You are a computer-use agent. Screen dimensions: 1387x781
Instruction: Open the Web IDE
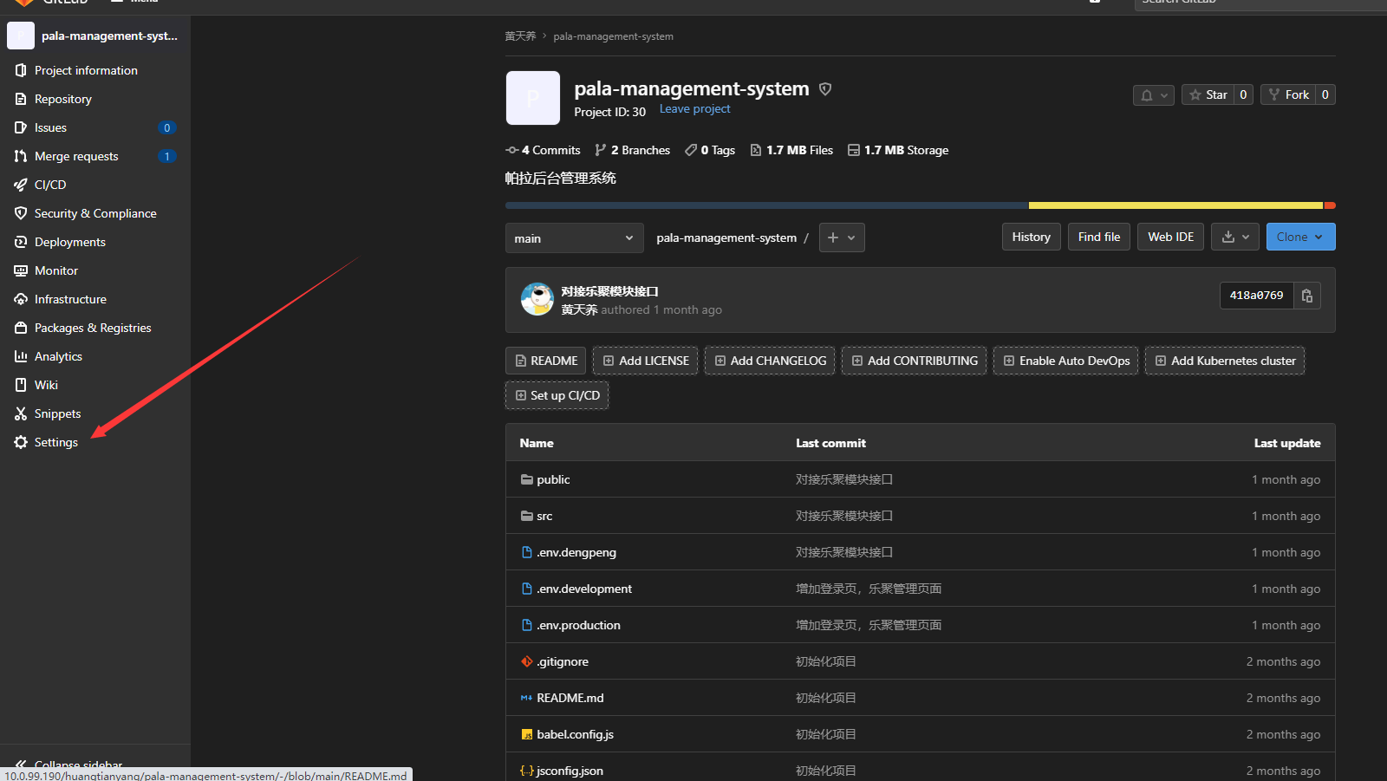1170,237
